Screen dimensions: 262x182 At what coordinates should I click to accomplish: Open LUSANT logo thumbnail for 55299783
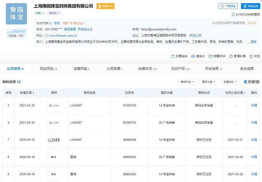point(54,123)
